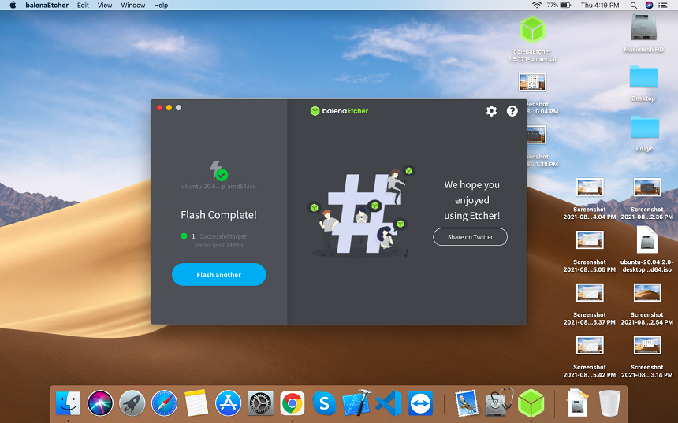Open TeamViewer from the Dock

(420, 403)
